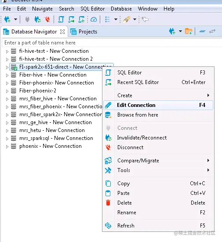Screen dimensions: 222x242
Task: Open the Edit menu
Action: pyautogui.click(x=22, y=9)
